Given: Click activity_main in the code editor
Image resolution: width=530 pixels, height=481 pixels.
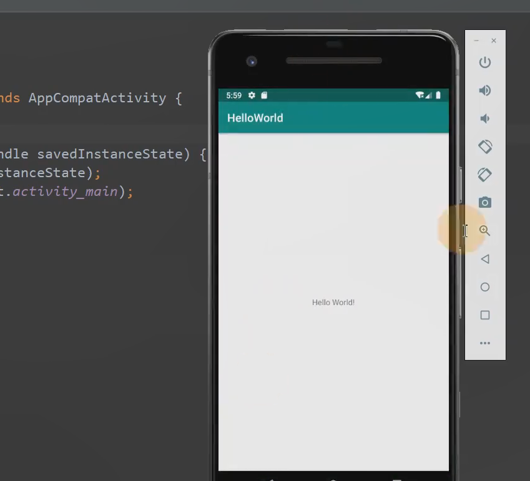Looking at the screenshot, I should (x=66, y=192).
